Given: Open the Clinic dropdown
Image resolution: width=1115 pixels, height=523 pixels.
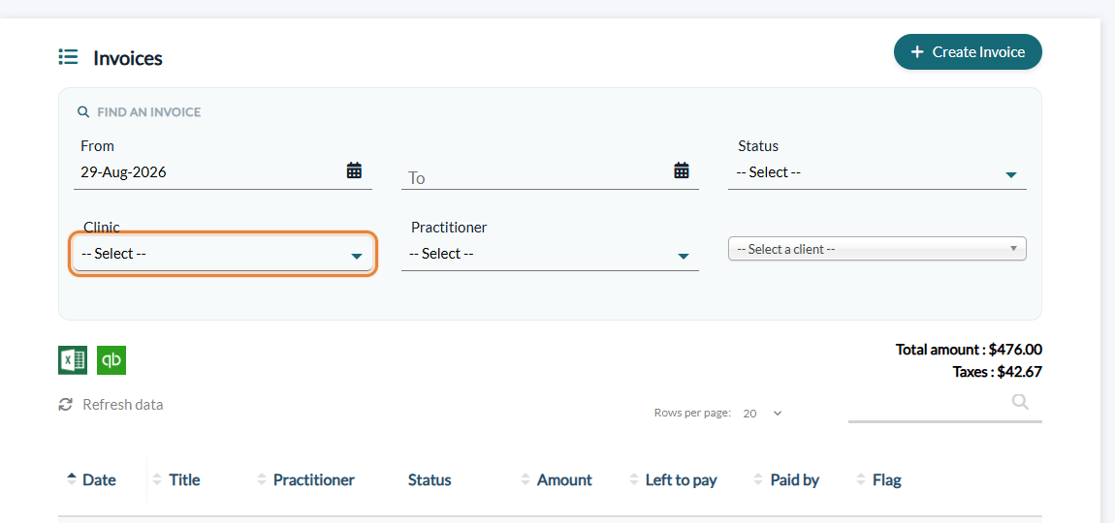Looking at the screenshot, I should pyautogui.click(x=223, y=254).
